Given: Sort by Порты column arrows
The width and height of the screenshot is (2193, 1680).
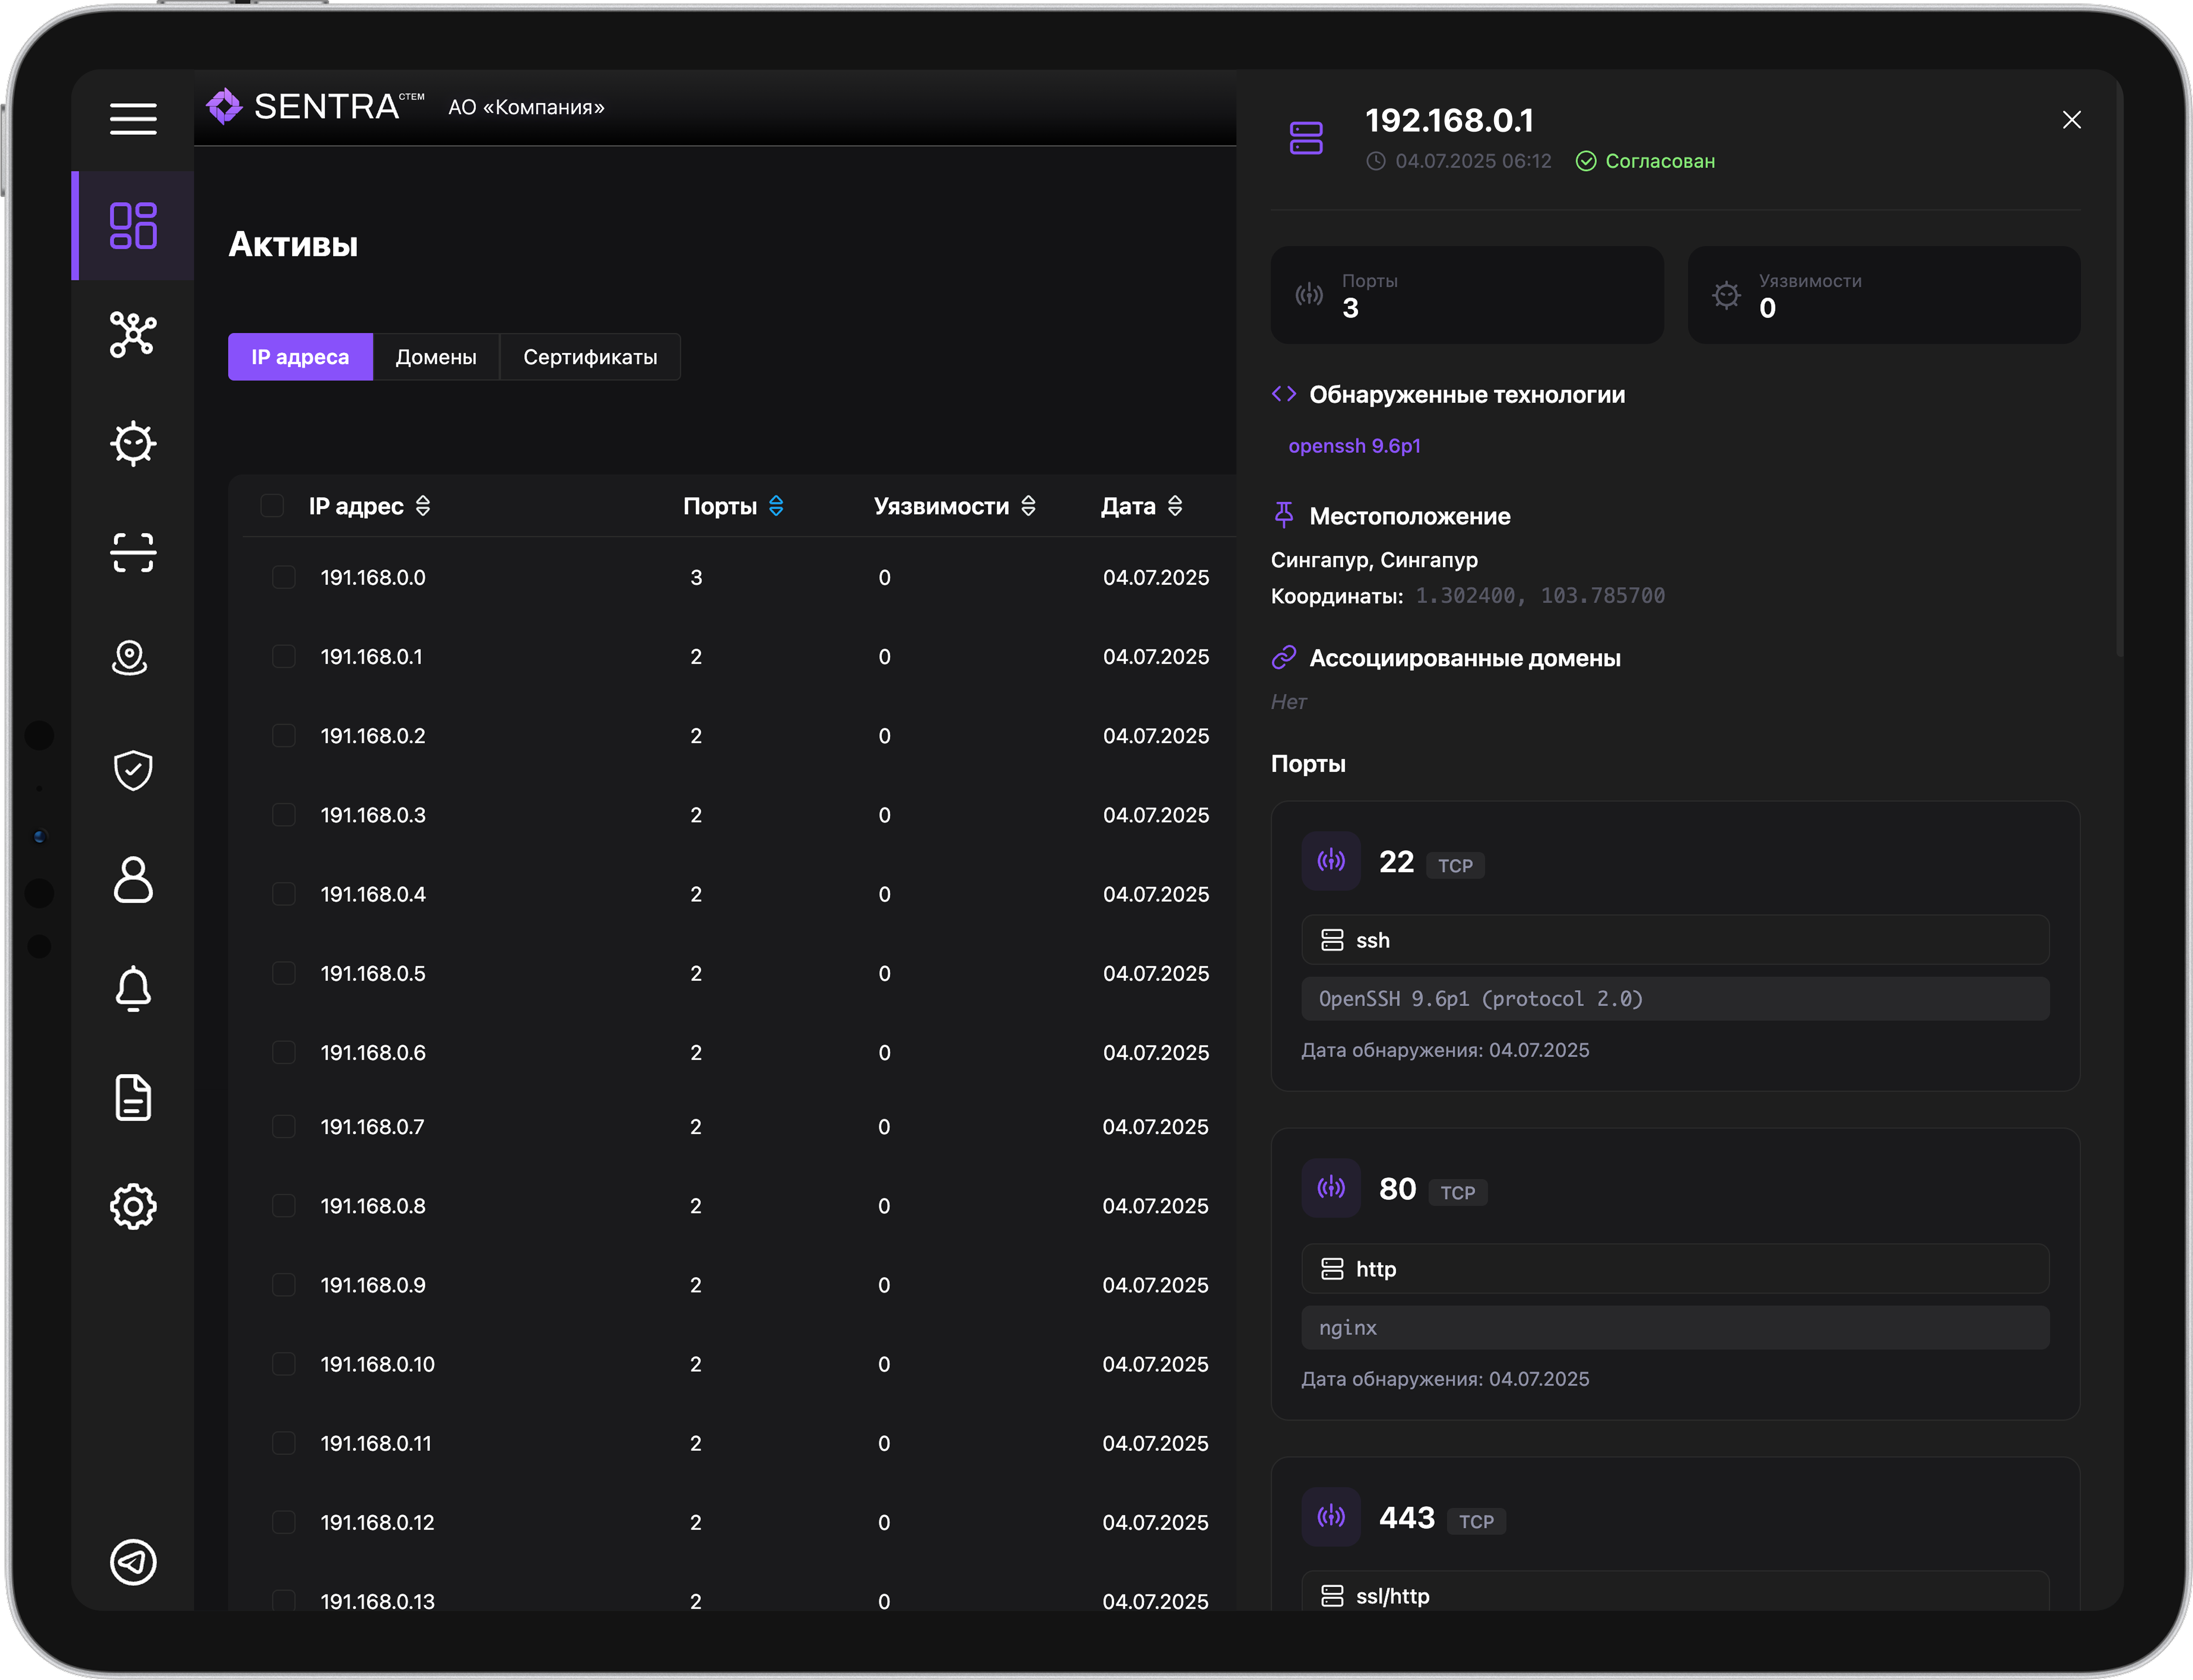Looking at the screenshot, I should tap(776, 506).
